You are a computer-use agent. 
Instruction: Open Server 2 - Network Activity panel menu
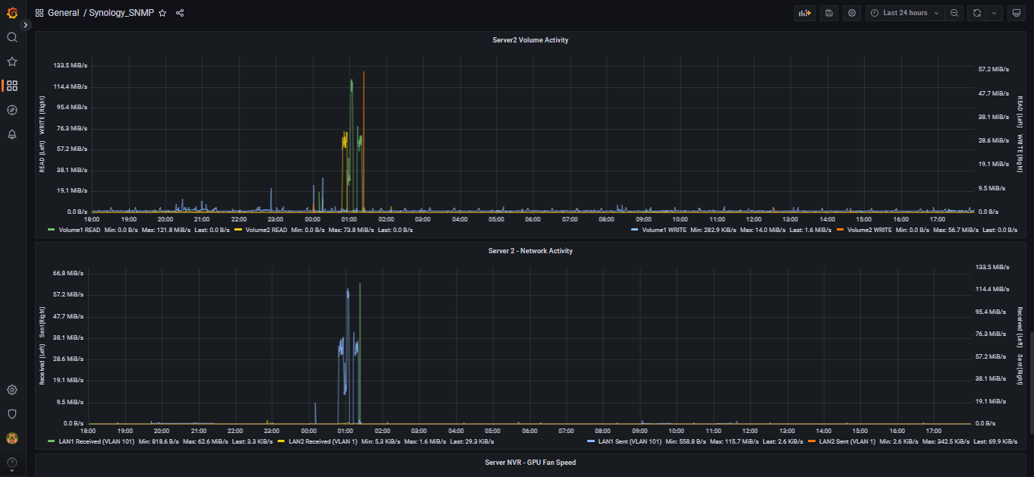[x=530, y=251]
